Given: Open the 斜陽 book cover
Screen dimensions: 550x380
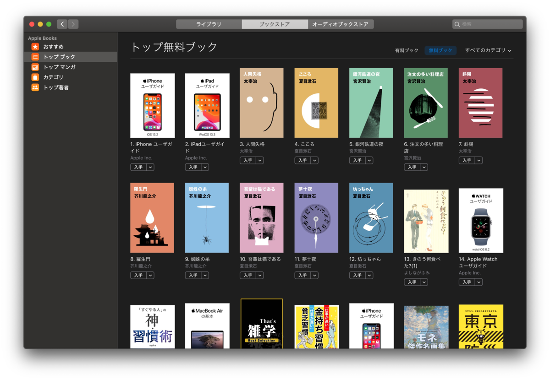Looking at the screenshot, I should click(481, 103).
